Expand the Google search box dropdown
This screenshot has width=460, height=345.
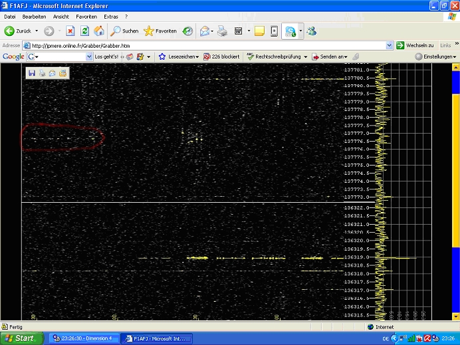(x=90, y=57)
